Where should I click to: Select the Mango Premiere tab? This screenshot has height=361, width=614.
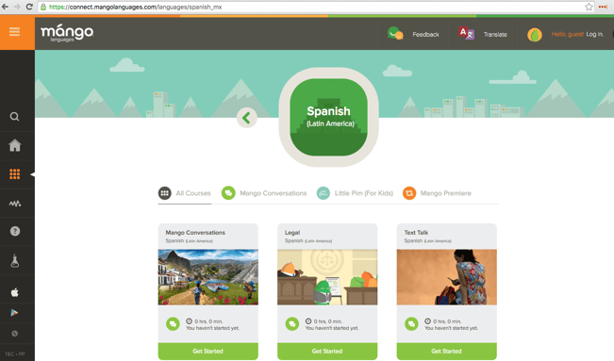[437, 193]
